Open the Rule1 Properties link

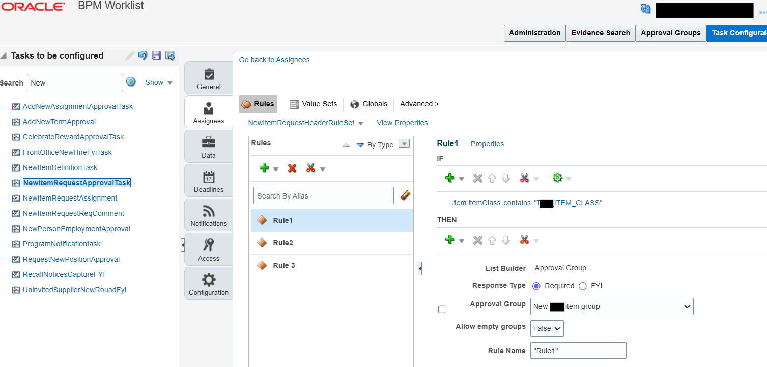click(487, 144)
